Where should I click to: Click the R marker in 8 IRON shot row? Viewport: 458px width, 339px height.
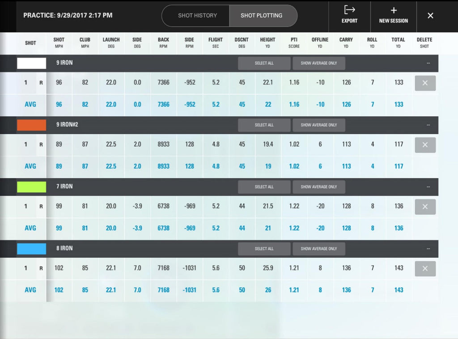click(x=41, y=268)
